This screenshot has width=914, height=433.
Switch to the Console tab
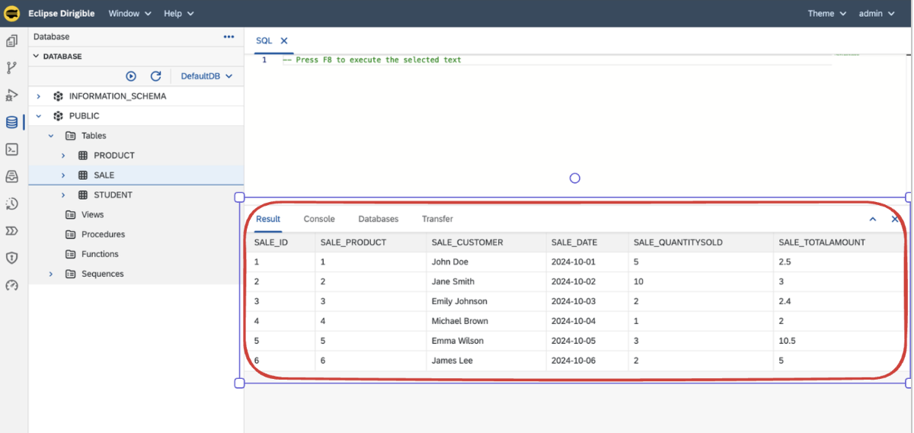coord(319,219)
